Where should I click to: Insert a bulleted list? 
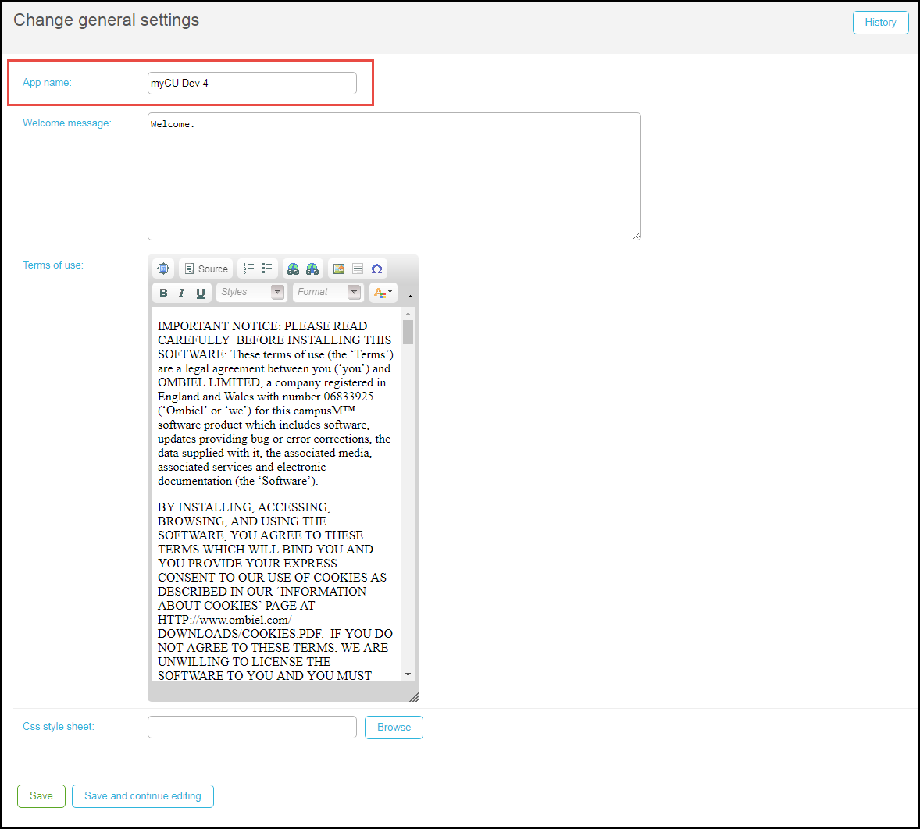pos(267,269)
